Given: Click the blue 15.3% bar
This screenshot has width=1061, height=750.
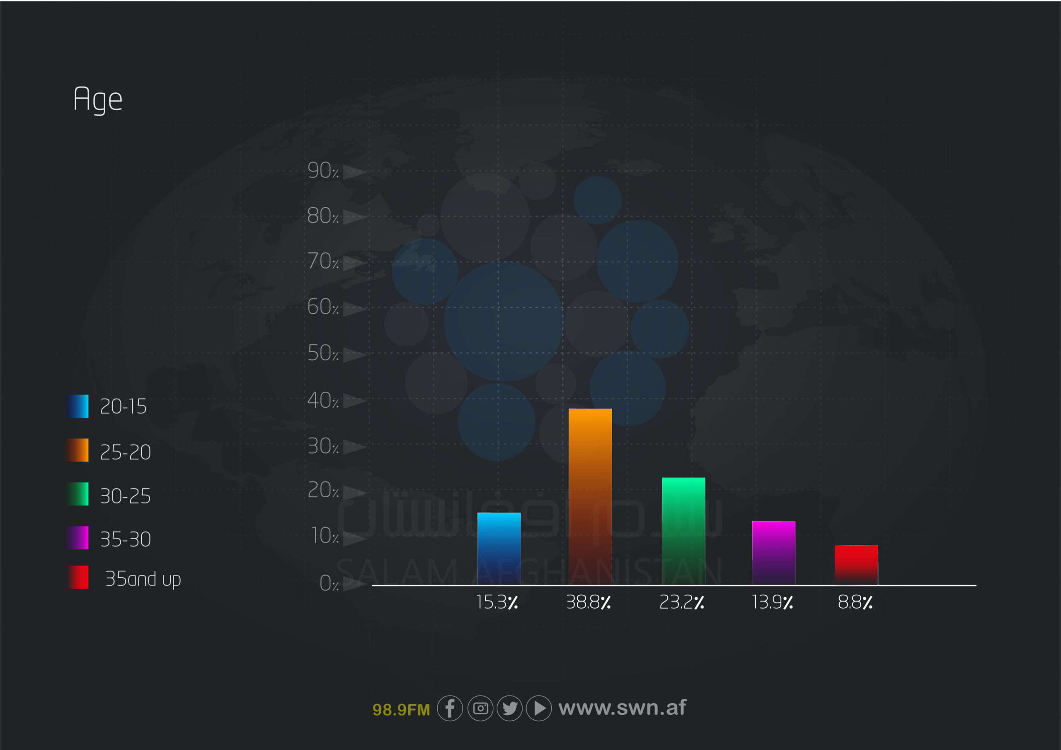Looking at the screenshot, I should coord(499,549).
